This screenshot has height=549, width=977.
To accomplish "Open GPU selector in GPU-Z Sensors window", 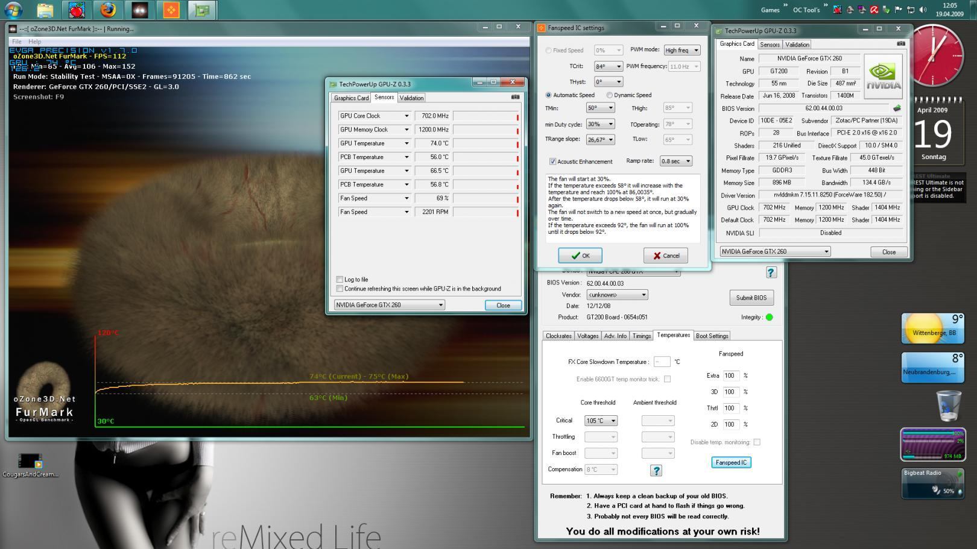I will [x=390, y=305].
